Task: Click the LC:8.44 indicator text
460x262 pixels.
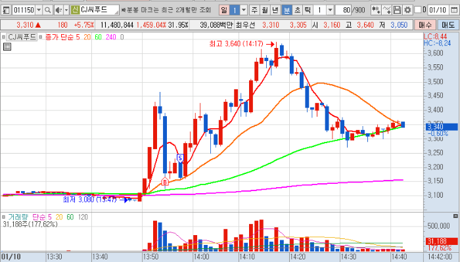Action: tap(435, 37)
